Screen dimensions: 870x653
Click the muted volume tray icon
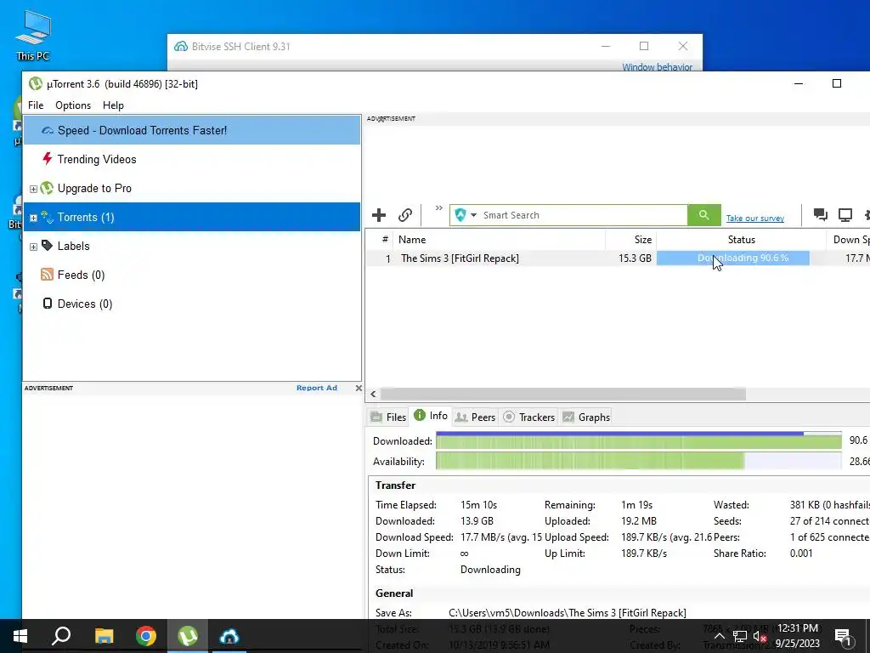[760, 636]
